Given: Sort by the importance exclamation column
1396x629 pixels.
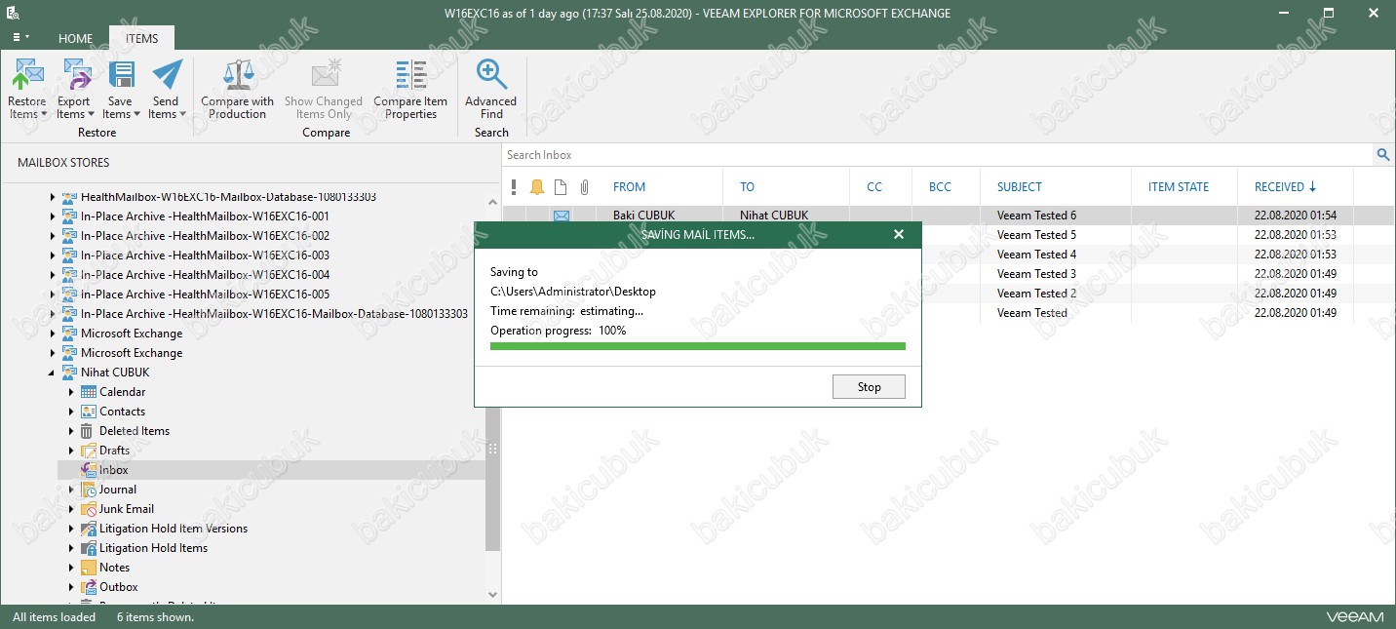Looking at the screenshot, I should click(x=514, y=187).
